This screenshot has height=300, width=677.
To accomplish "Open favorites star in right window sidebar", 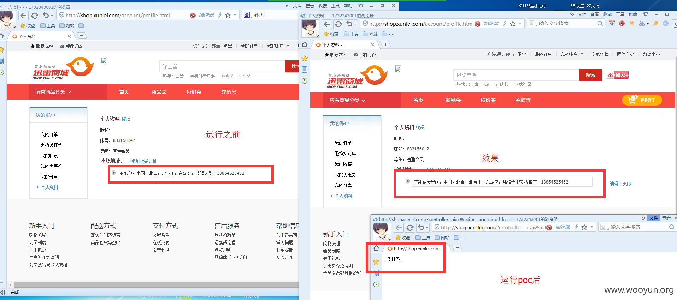I will pyautogui.click(x=305, y=58).
